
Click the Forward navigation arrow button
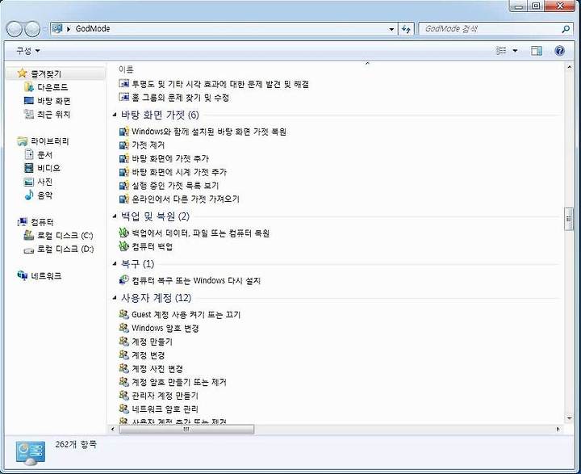tap(32, 29)
